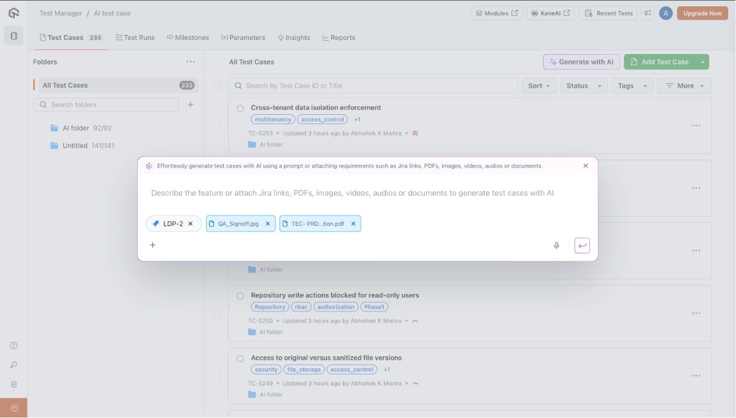Submit prompt with the enter arrow icon
The height and width of the screenshot is (418, 736).
tap(582, 246)
